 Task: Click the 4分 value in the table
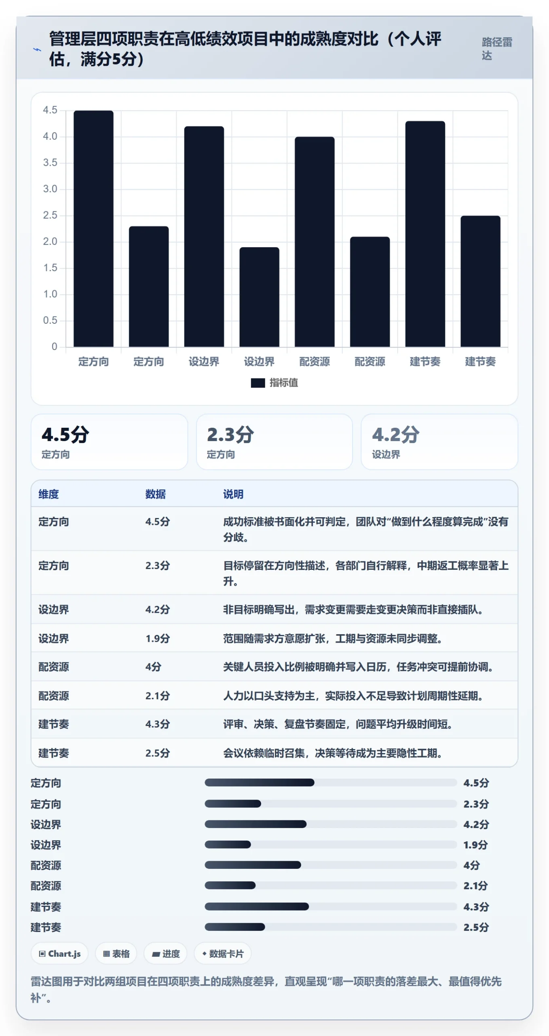point(153,667)
